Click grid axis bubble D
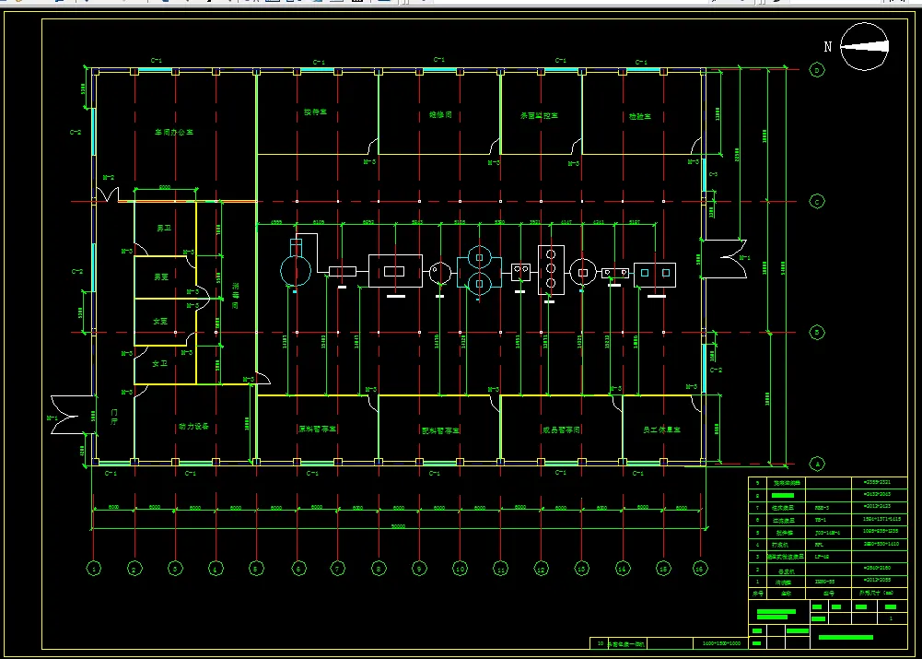 point(817,70)
